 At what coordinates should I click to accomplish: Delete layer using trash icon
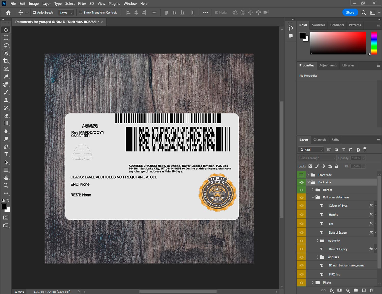(x=372, y=290)
